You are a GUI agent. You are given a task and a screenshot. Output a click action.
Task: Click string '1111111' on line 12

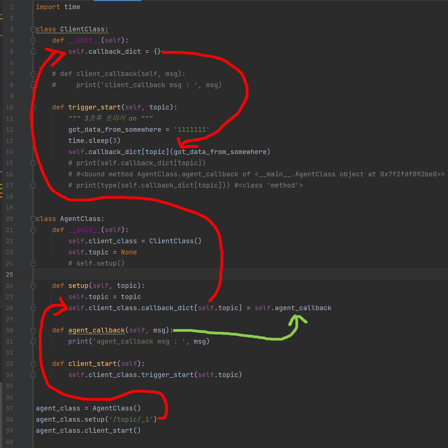coord(192,130)
